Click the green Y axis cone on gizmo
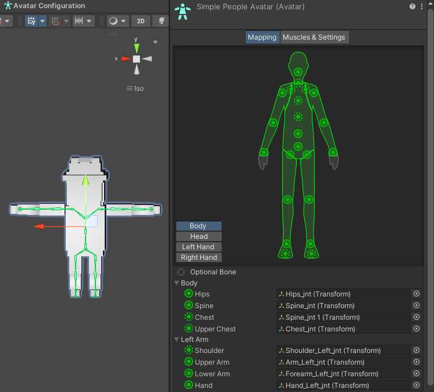This screenshot has width=434, height=392. [x=137, y=48]
